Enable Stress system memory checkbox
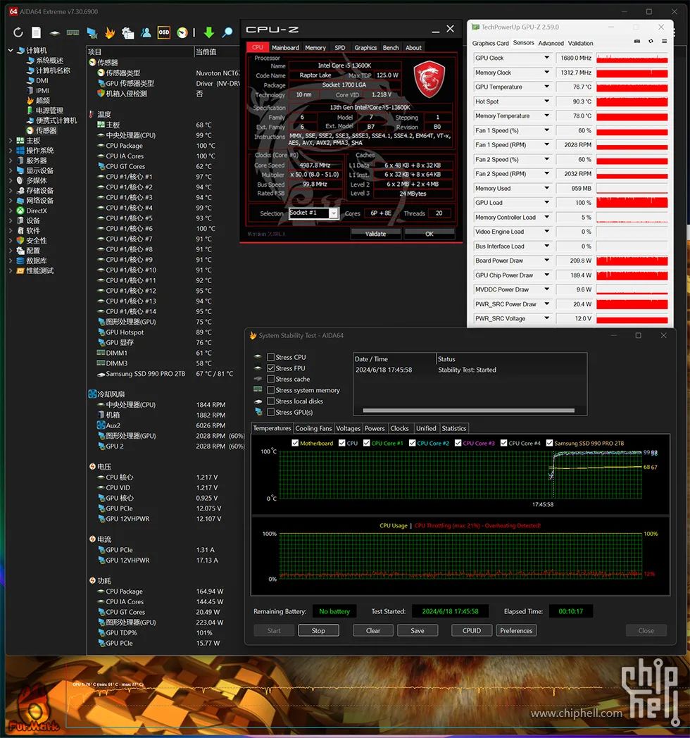 tap(270, 389)
